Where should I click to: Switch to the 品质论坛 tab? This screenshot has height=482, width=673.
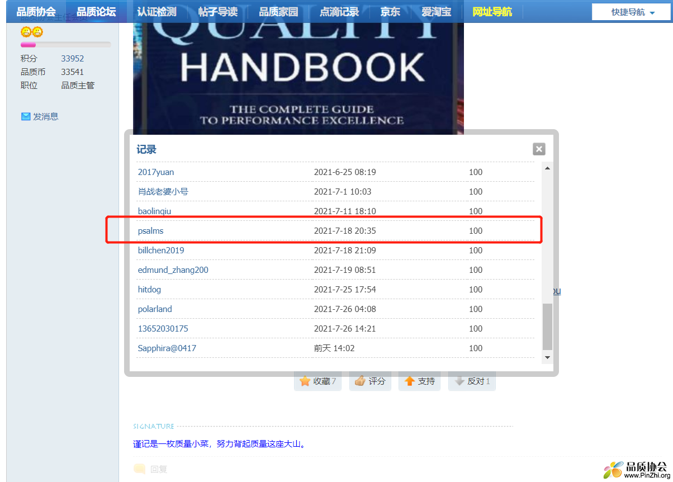(x=96, y=11)
